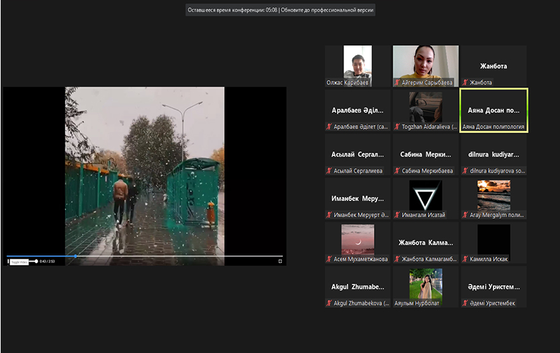Select Әдемі Уристембек's participant tile

click(493, 287)
